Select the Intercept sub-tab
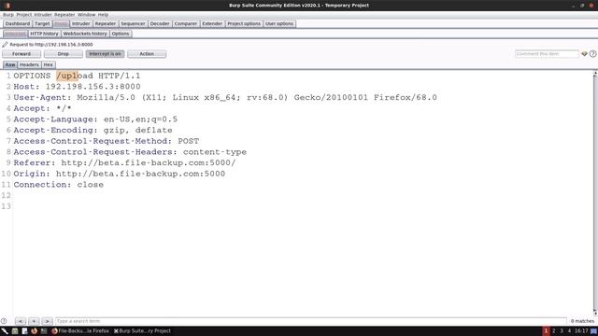 point(16,34)
